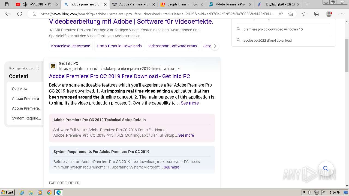Click 'Adobe Premiere Pro CC 2019 Technical Setup Details' heading
Image resolution: width=349 pixels, height=196 pixels.
pyautogui.click(x=100, y=120)
